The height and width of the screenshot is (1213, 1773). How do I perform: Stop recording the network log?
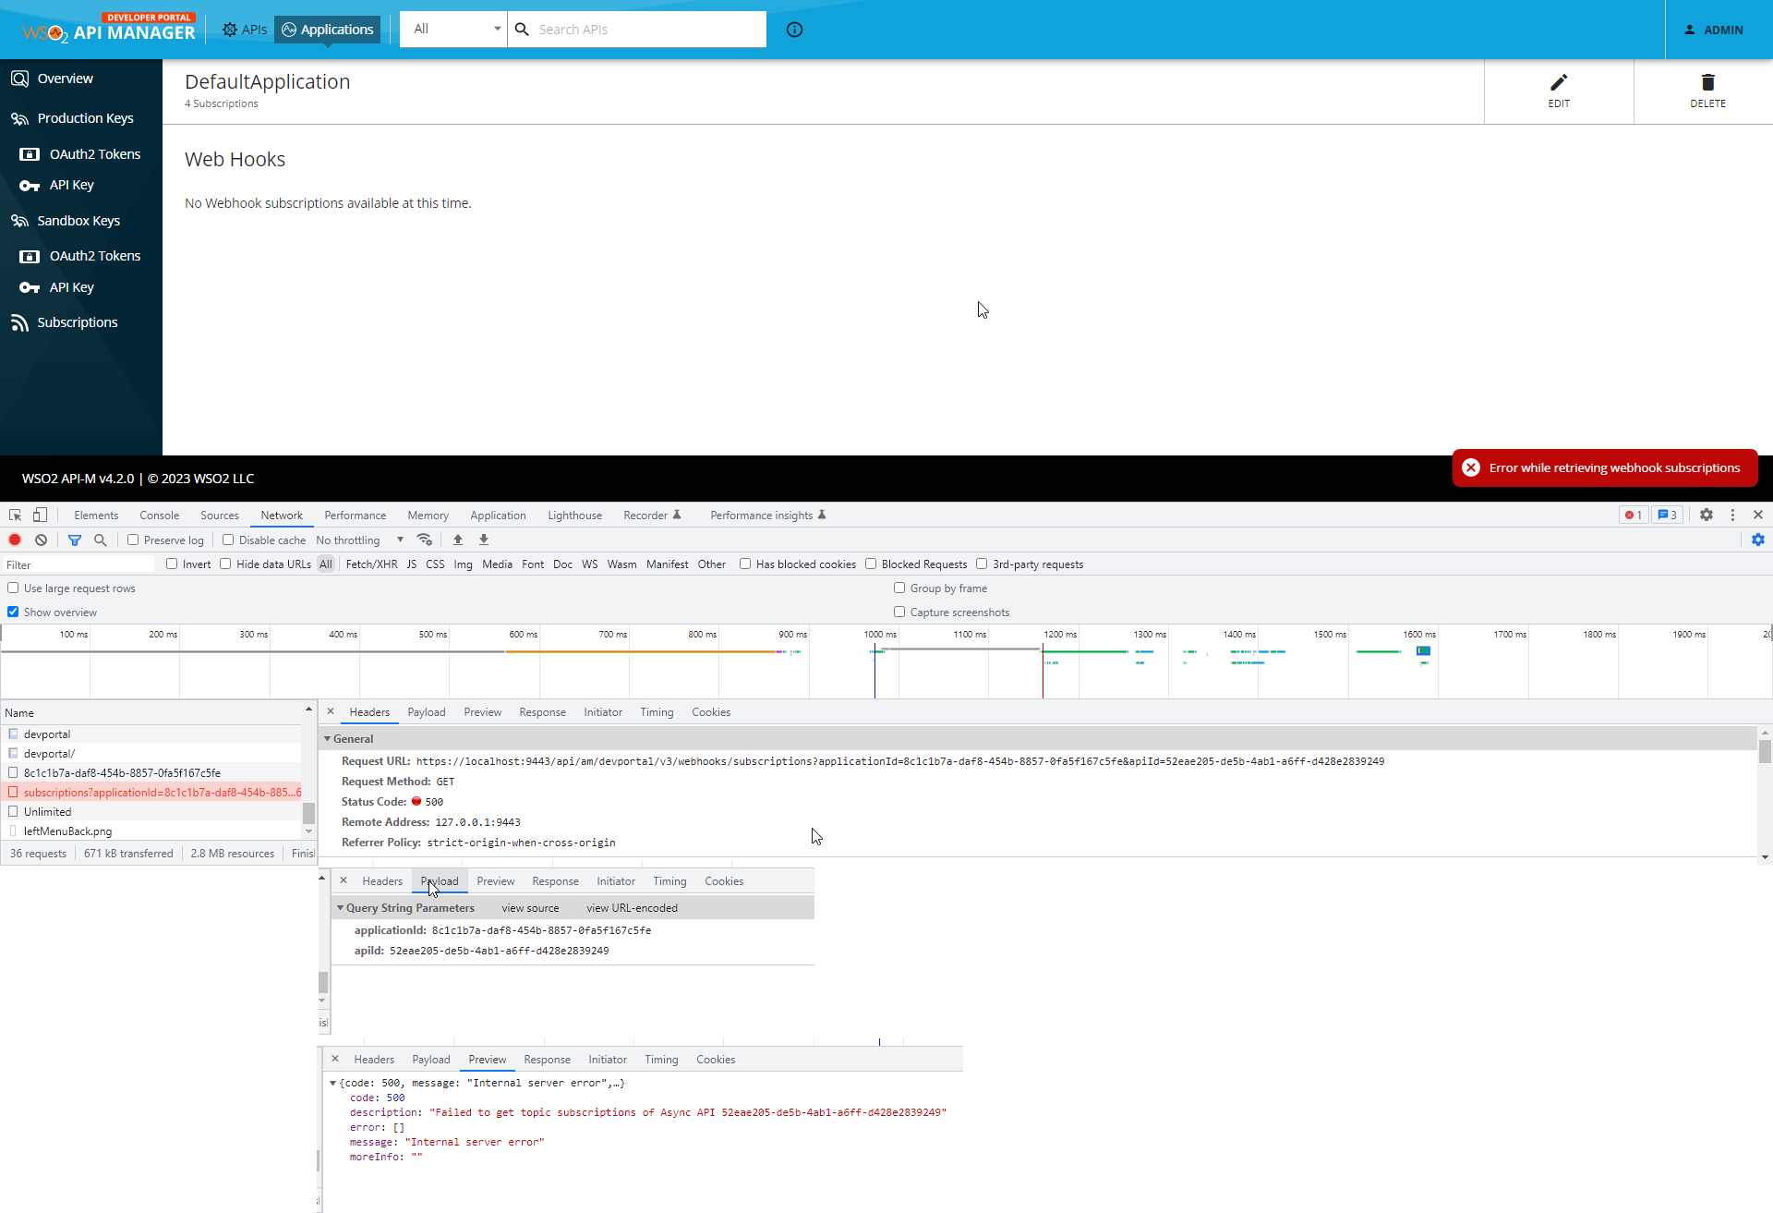point(14,540)
